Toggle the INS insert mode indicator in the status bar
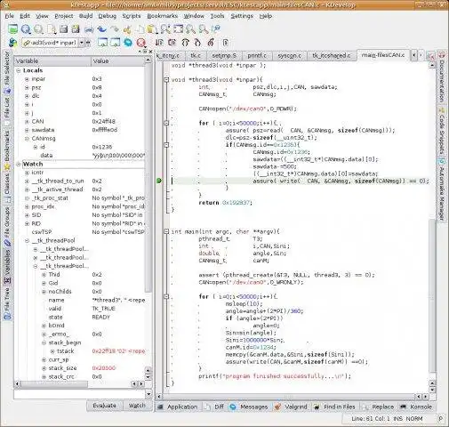 coord(397,418)
